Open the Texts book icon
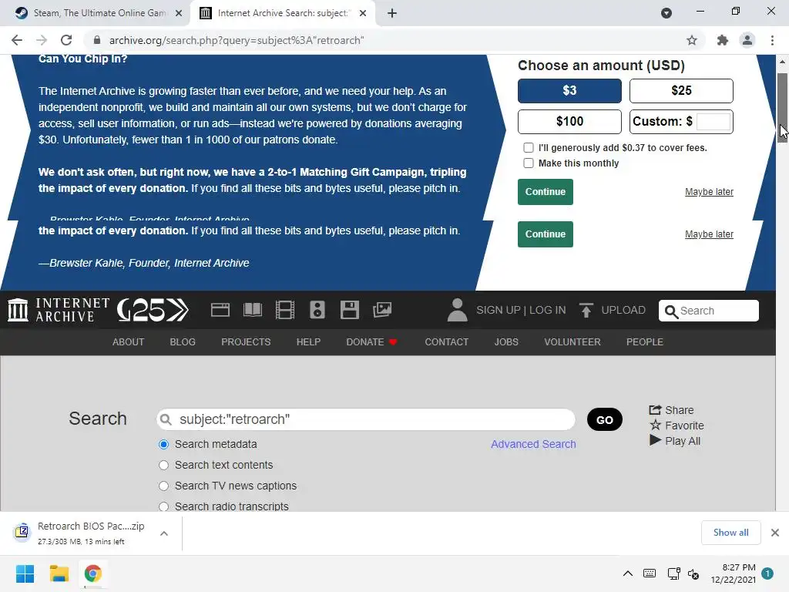This screenshot has height=592, width=789. tap(253, 310)
